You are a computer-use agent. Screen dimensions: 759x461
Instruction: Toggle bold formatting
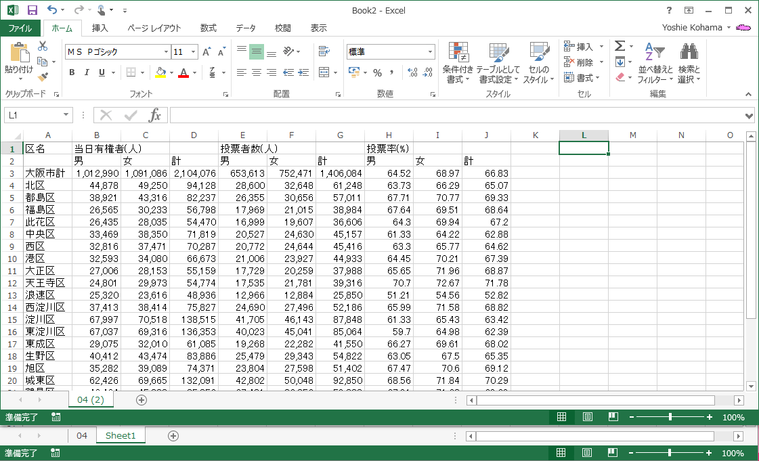72,72
